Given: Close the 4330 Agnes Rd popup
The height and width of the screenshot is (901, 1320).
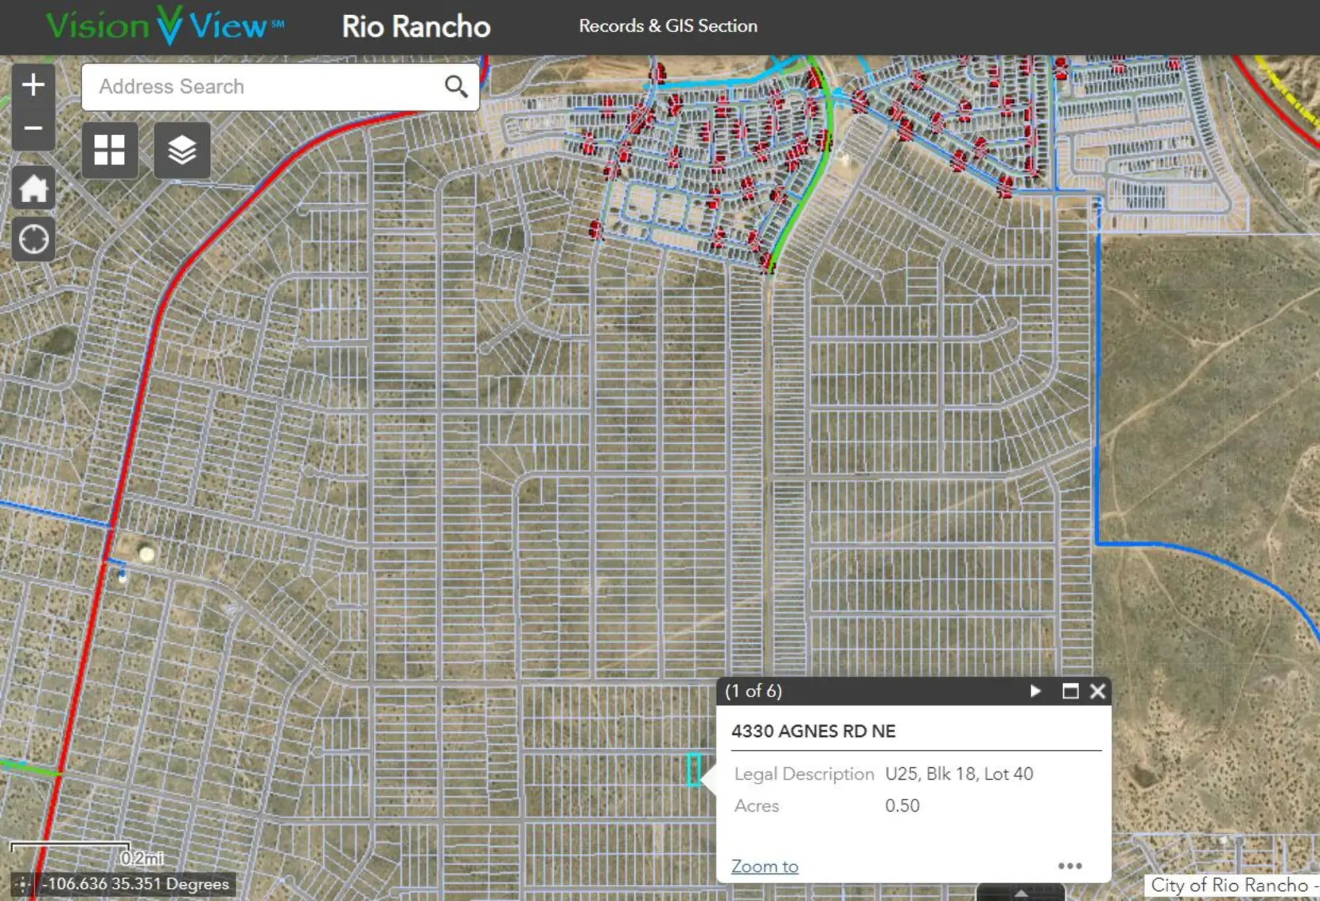Looking at the screenshot, I should pos(1098,691).
